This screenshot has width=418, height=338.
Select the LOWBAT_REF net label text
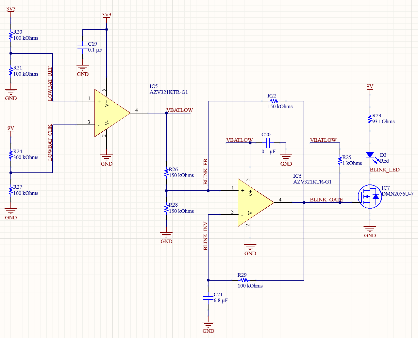(x=50, y=82)
